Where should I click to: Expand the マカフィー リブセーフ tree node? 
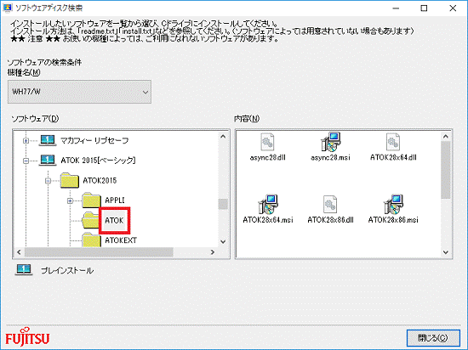26,141
